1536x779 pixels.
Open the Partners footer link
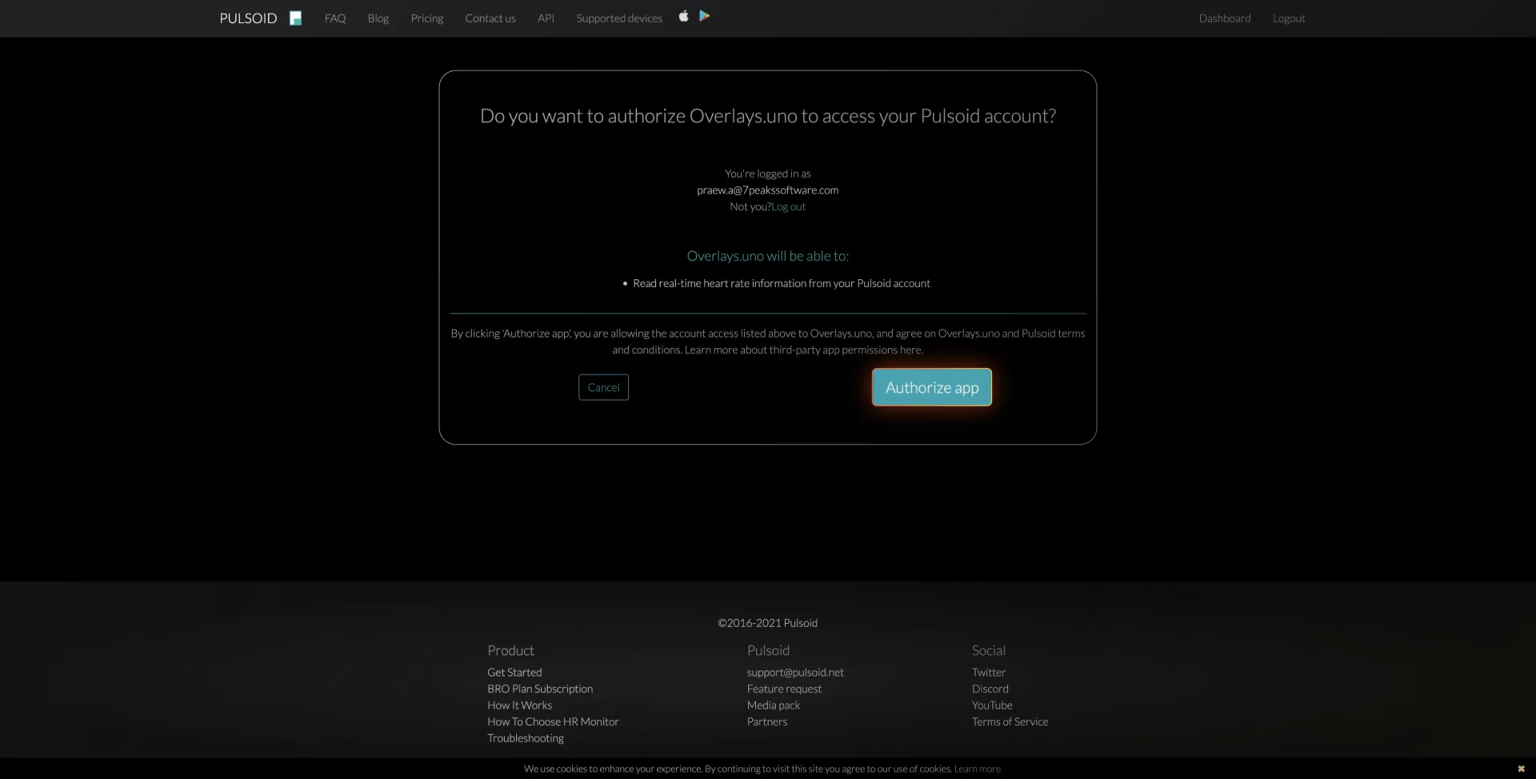767,721
